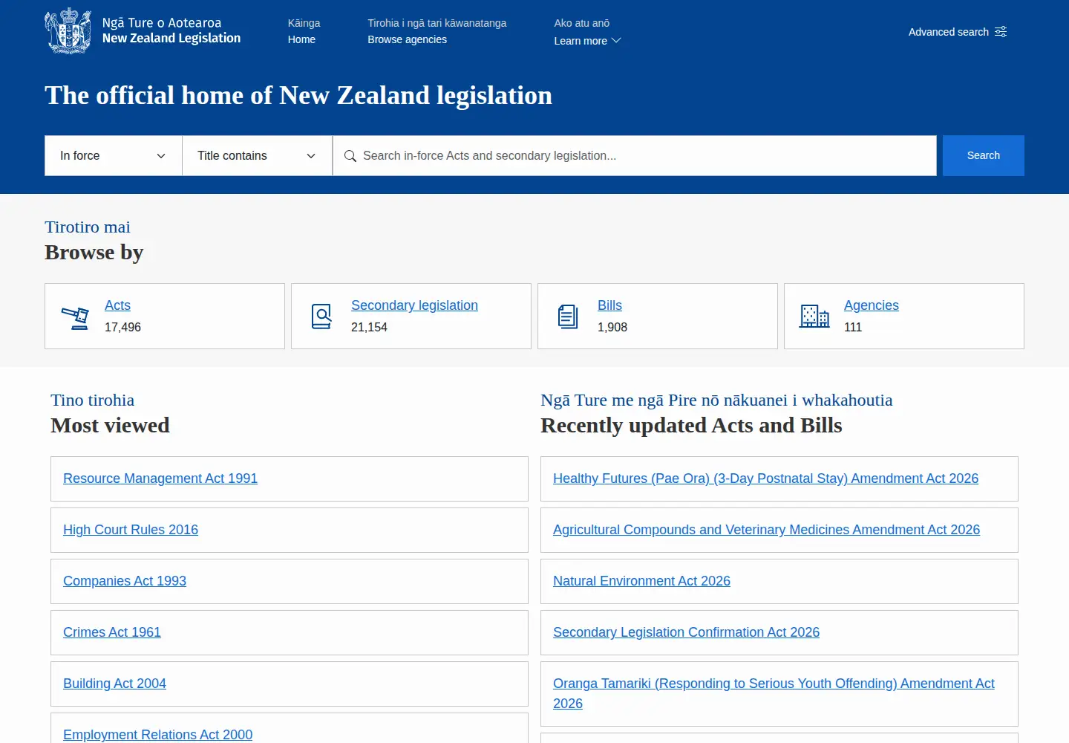Click the Most viewed heading

coord(110,426)
